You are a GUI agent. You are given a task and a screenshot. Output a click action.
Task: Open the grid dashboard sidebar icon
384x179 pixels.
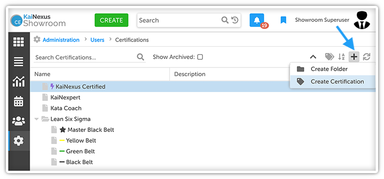pyautogui.click(x=18, y=42)
